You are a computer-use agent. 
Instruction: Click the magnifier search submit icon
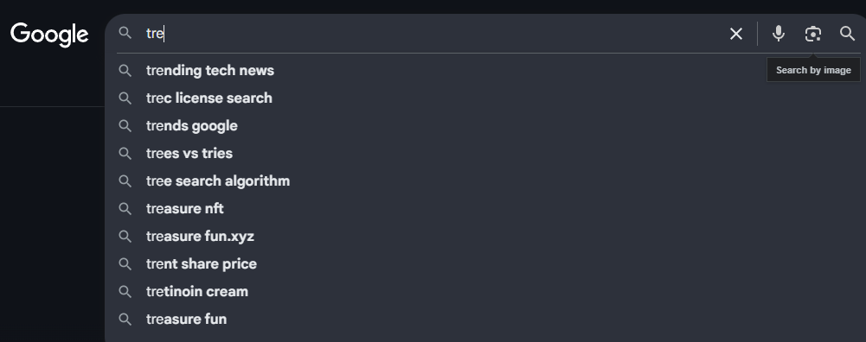(847, 34)
